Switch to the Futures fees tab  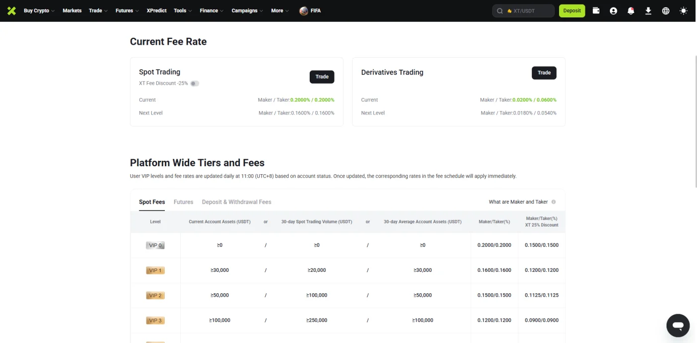point(183,202)
